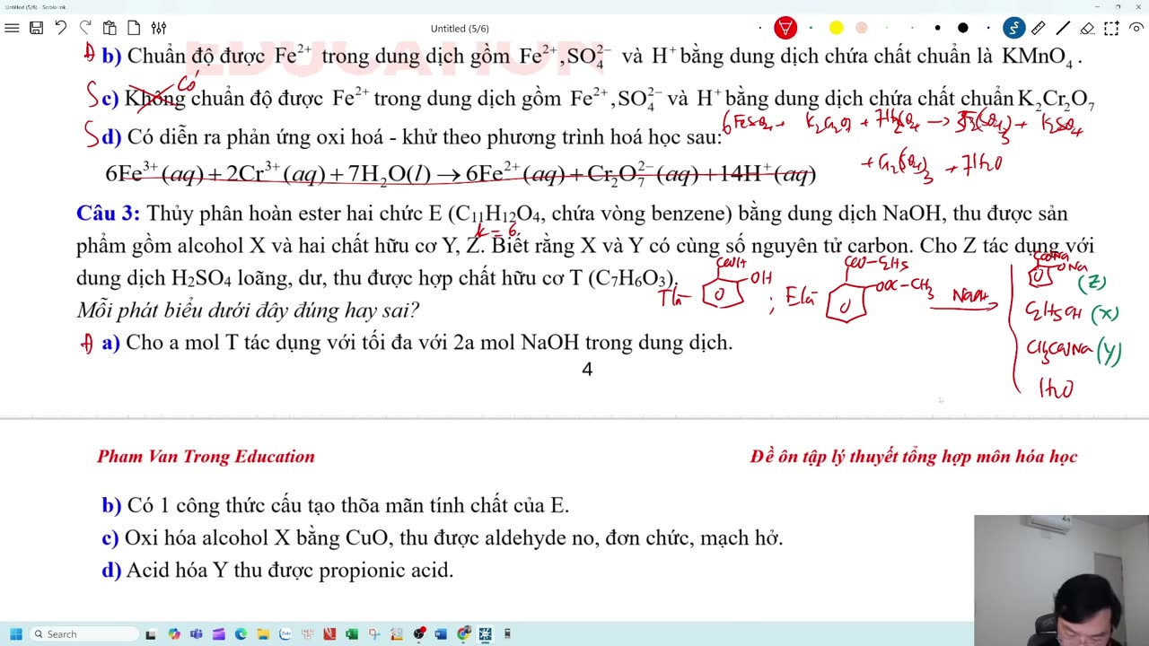
Task: Click 'c) Oxi hóa alcohol X' line
Action: (442, 537)
